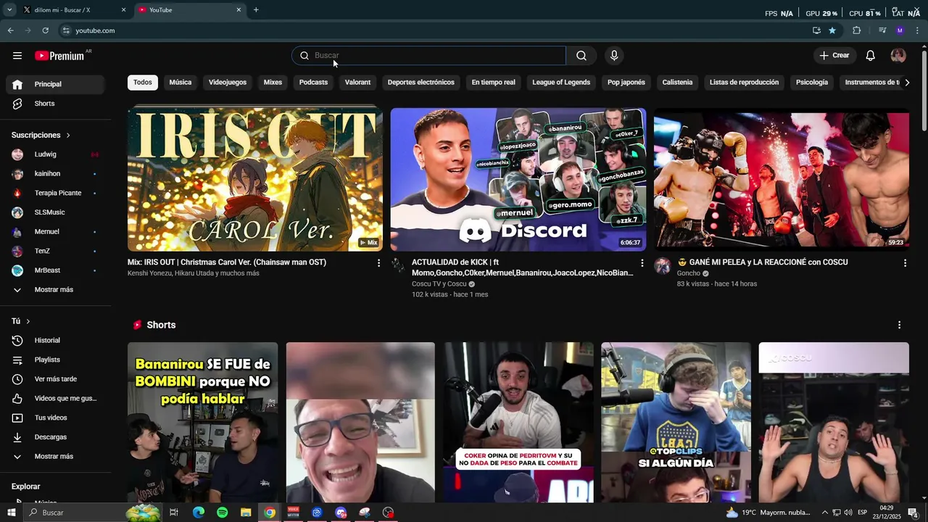Image resolution: width=928 pixels, height=522 pixels.
Task: Bookmark page with the star icon
Action: coord(832,30)
